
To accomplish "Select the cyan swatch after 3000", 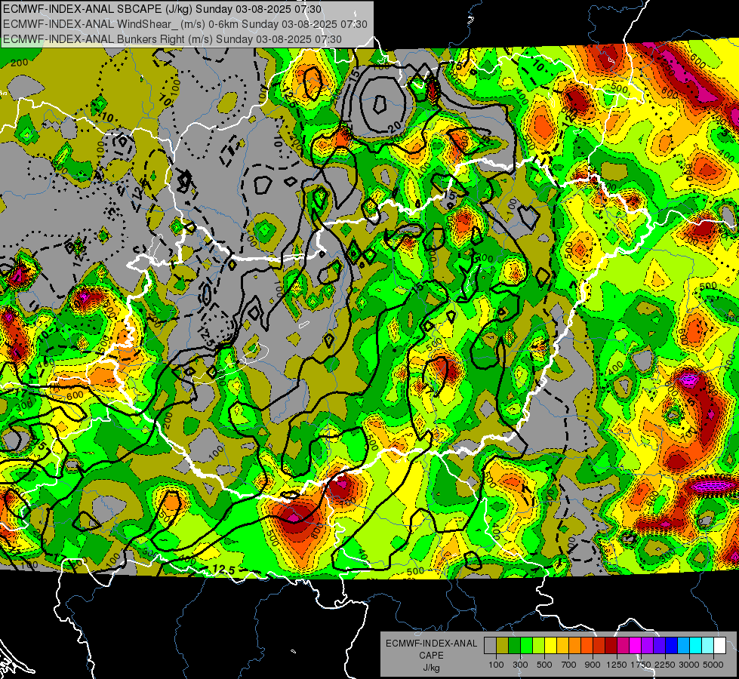I will pos(696,646).
